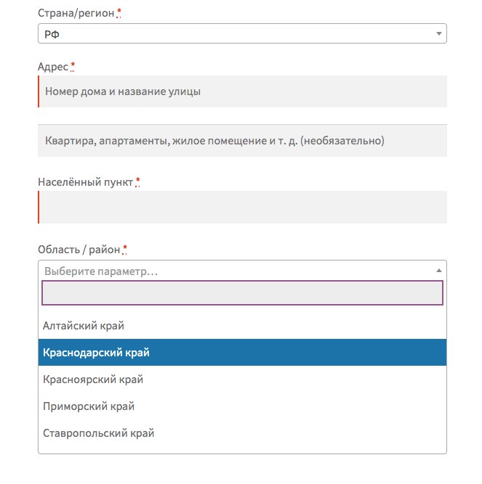Click the Адрес field label
Viewport: 482px width, 484px height.
53,67
